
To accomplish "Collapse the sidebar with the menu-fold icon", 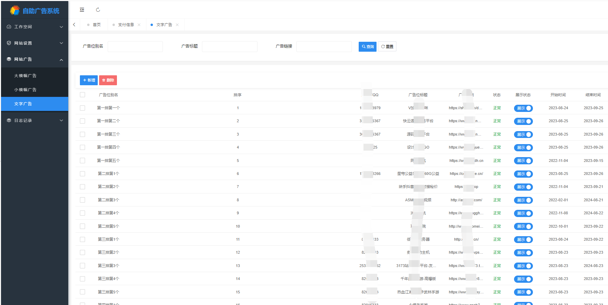I will [x=82, y=10].
